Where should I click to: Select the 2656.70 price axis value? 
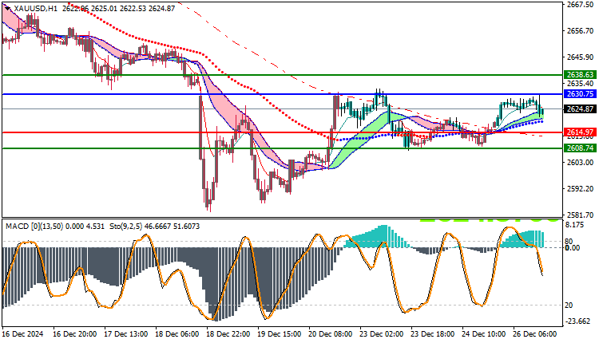click(x=580, y=31)
